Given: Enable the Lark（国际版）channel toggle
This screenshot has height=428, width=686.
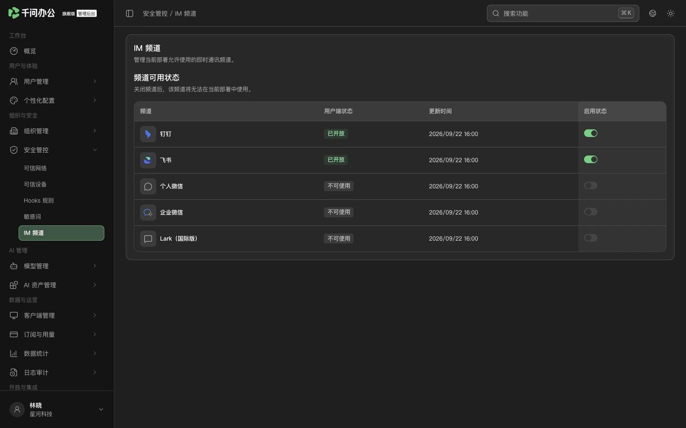Looking at the screenshot, I should coord(591,238).
